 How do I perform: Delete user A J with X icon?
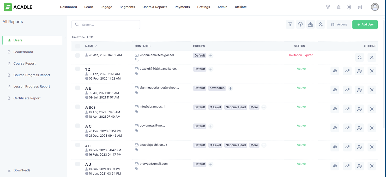(372, 166)
